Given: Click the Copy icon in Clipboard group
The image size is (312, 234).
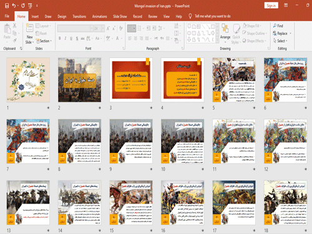Looking at the screenshot, I should 14,33.
